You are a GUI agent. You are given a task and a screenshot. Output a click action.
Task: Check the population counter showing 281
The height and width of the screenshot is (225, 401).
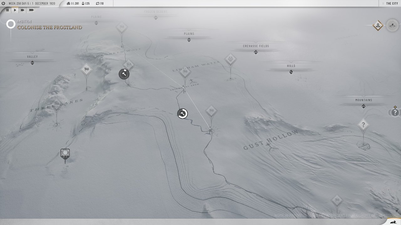(73, 3)
